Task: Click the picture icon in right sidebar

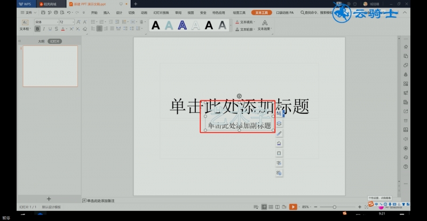Action: pos(406,130)
